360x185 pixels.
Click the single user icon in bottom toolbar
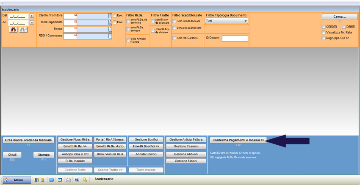[x=43, y=180]
